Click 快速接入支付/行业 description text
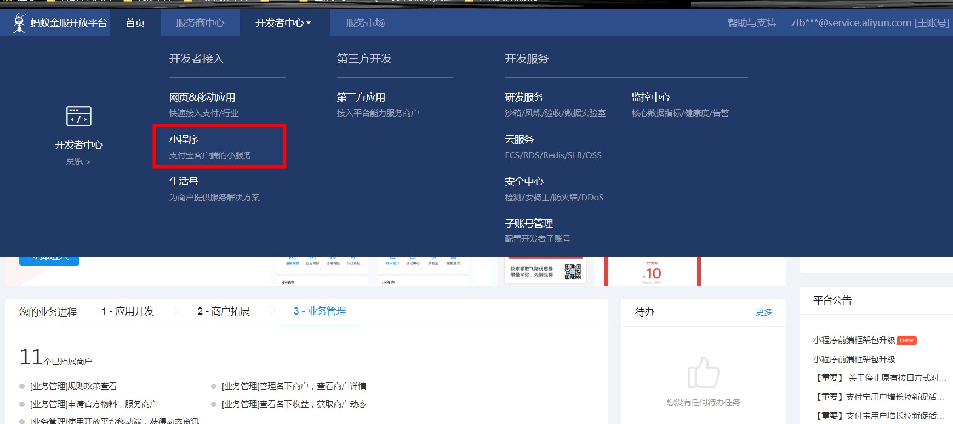The height and width of the screenshot is (424, 953). point(204,113)
